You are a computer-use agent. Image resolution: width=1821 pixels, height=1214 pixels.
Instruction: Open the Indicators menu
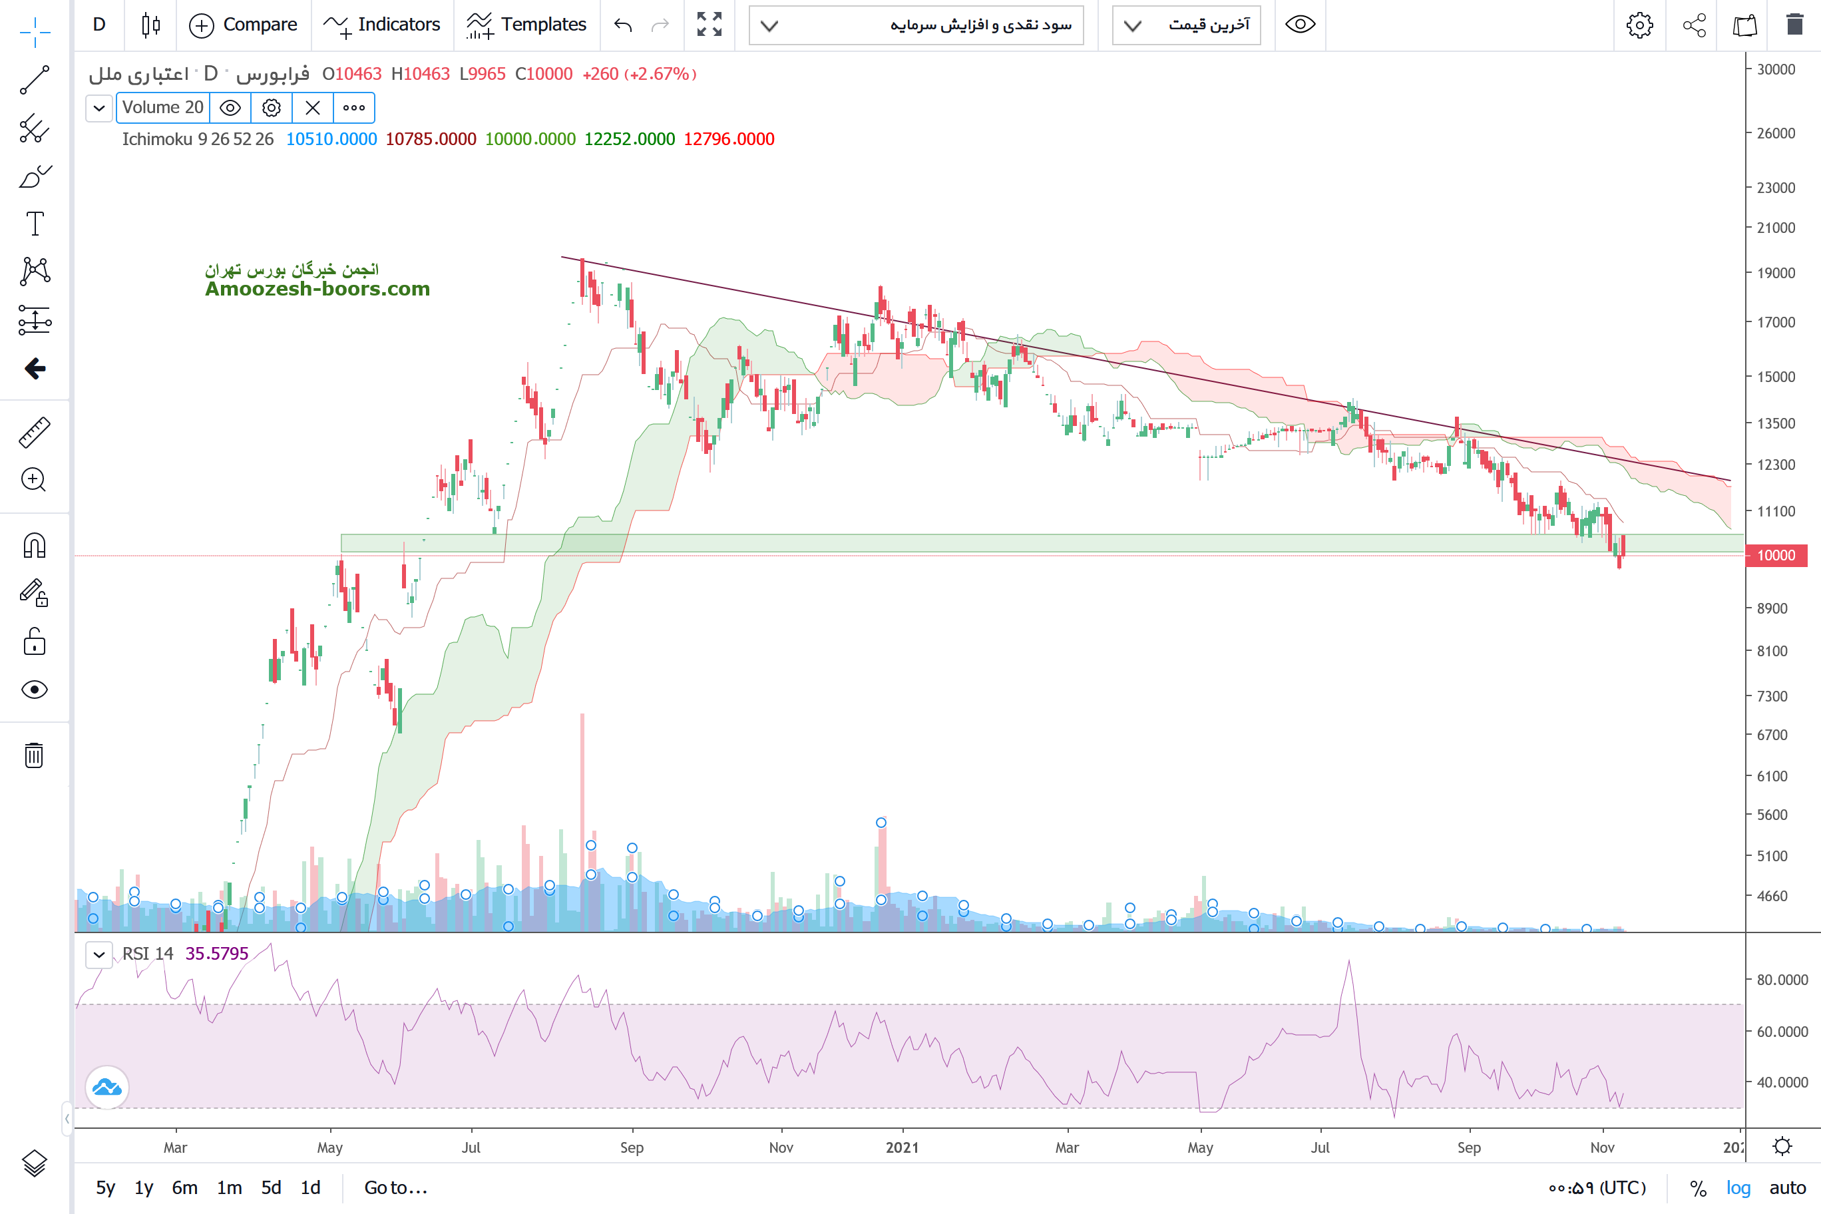(381, 25)
